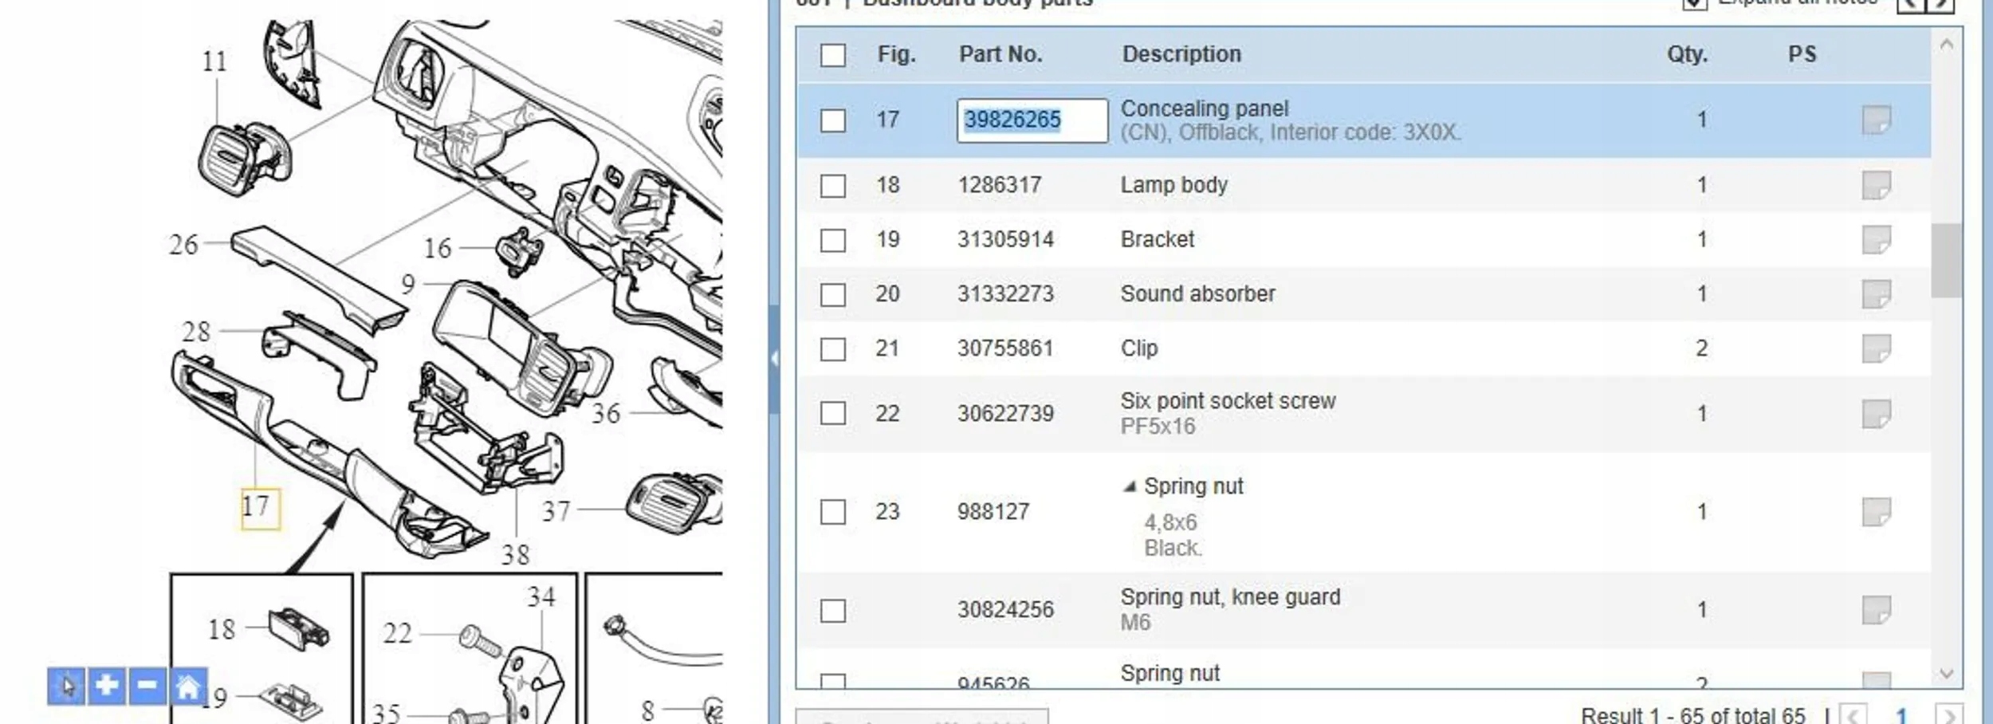Click the Spring nut, knee guard description
Image resolution: width=1993 pixels, height=724 pixels.
[x=1231, y=597]
